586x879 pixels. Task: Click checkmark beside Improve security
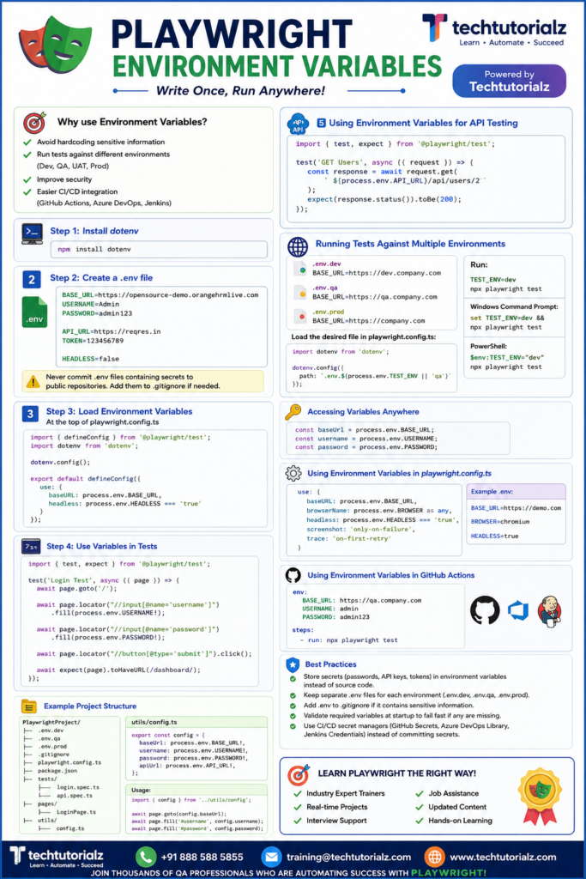pyautogui.click(x=27, y=180)
